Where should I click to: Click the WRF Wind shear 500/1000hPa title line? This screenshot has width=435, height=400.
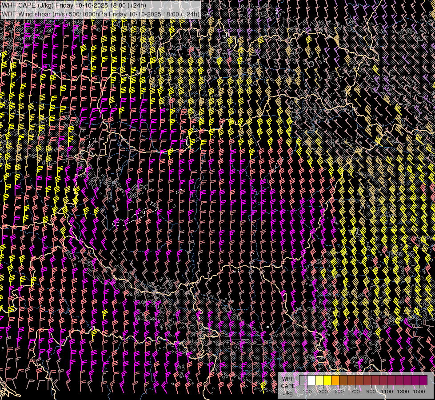100,14
